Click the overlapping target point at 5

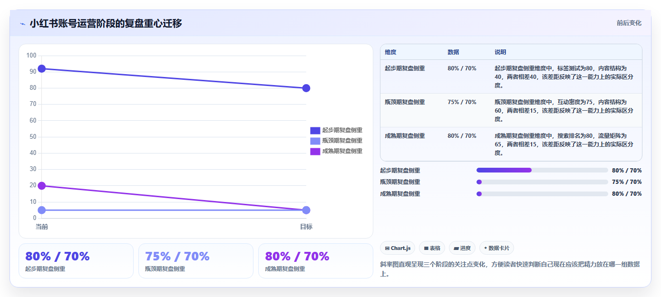tap(306, 210)
